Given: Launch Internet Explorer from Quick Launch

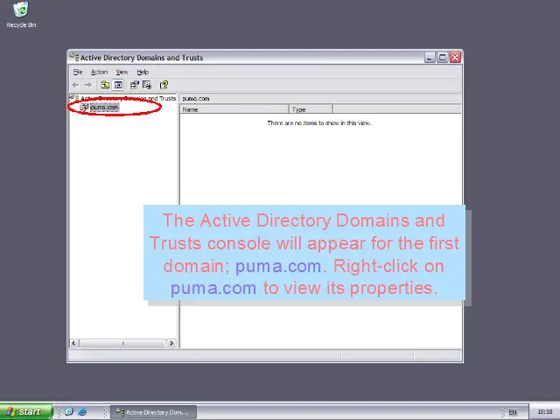Looking at the screenshot, I should (x=82, y=412).
